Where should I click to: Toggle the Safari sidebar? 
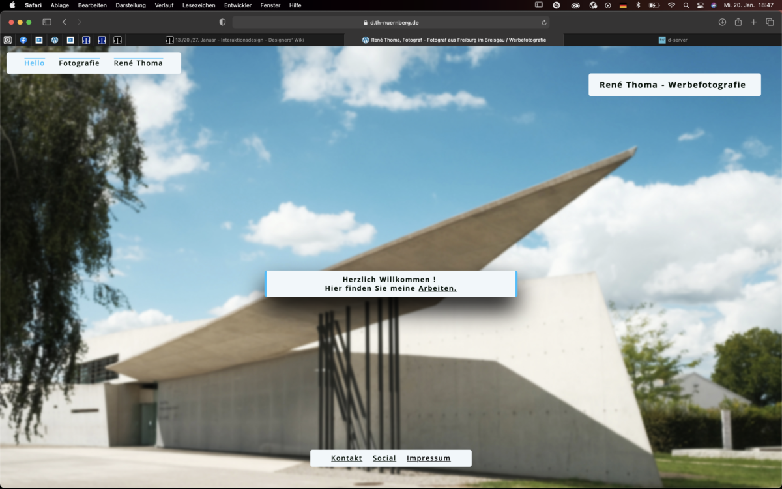point(47,22)
